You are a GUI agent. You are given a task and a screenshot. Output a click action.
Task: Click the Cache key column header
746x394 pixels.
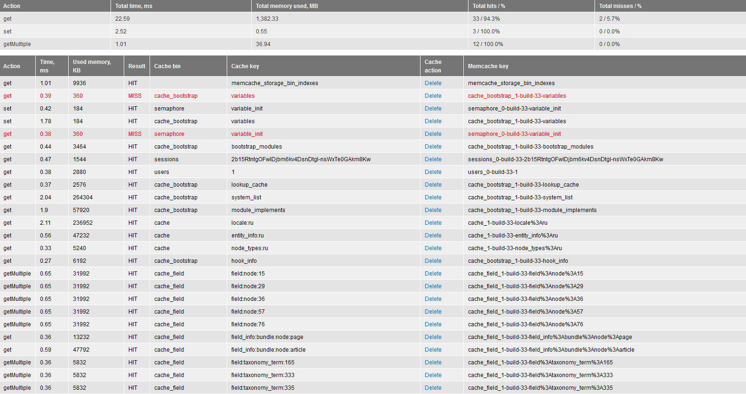[245, 66]
